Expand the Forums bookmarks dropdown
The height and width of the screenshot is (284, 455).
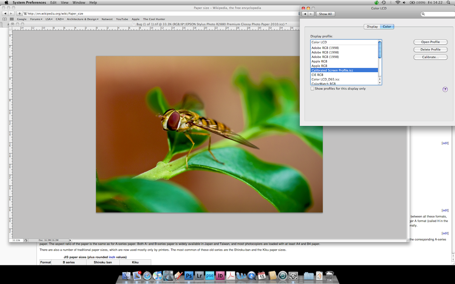coord(36,19)
